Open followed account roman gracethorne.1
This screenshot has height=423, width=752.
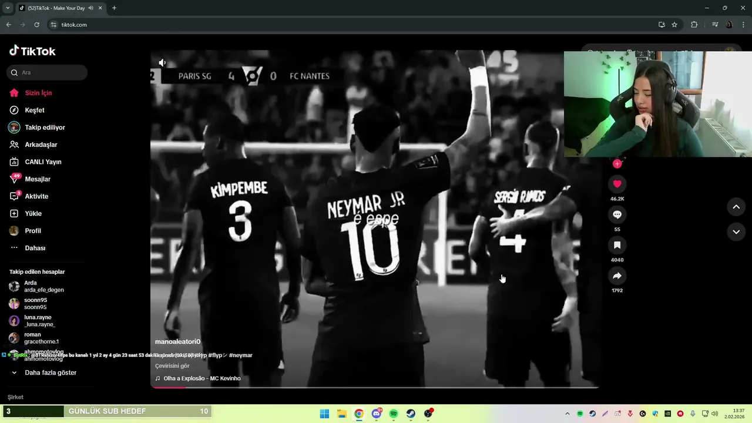[x=34, y=338]
